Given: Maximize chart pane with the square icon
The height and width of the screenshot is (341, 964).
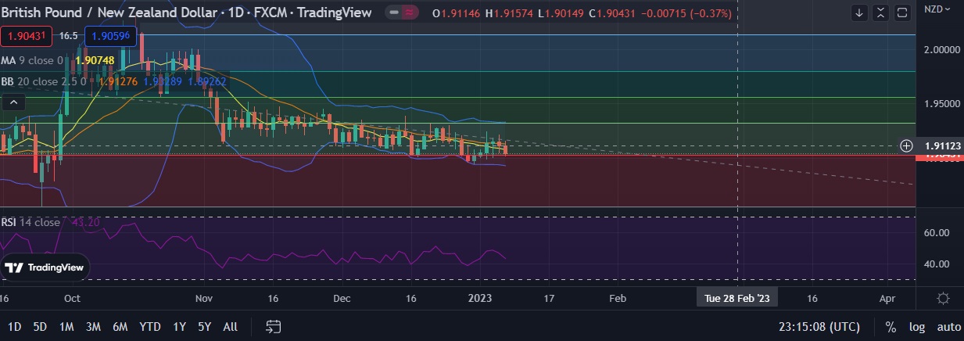Looking at the screenshot, I should 902,13.
